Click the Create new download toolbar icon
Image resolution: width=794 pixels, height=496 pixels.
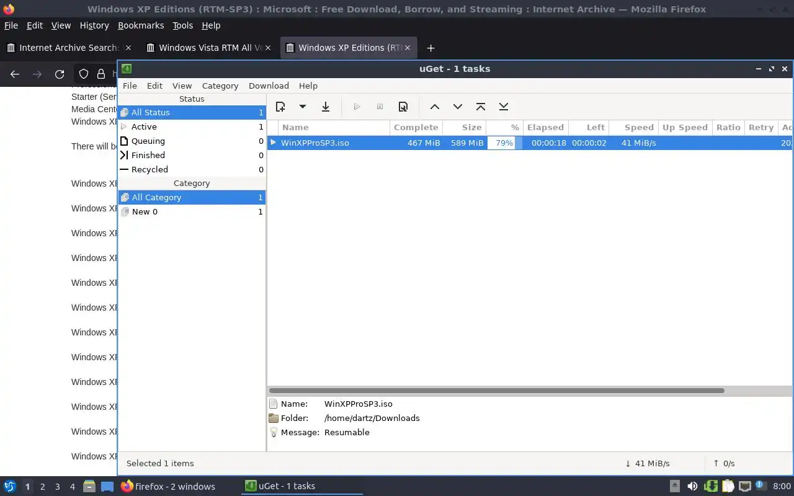[x=280, y=107]
